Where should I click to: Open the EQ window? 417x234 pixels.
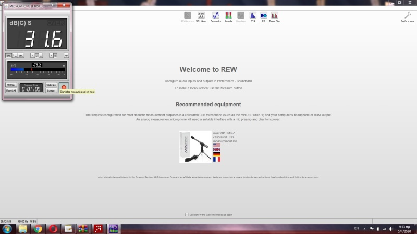264,17
